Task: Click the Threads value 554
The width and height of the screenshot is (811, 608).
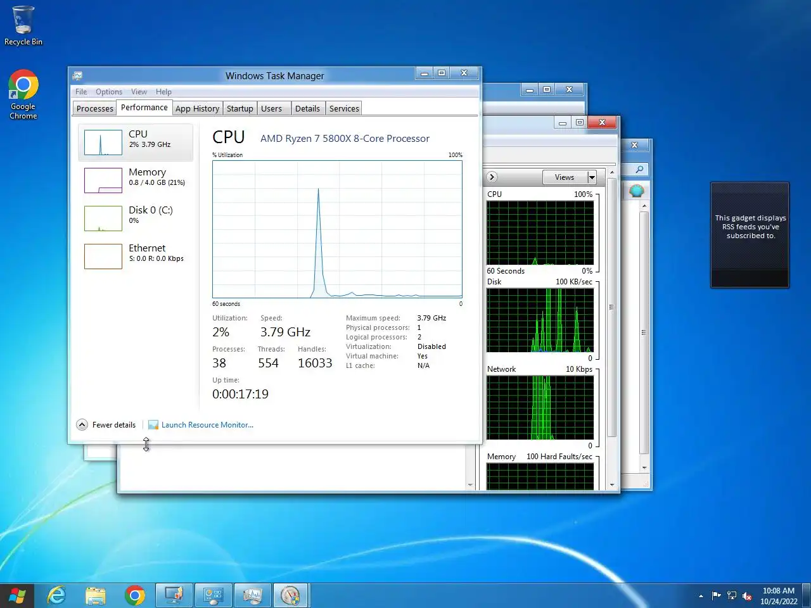Action: tap(268, 363)
